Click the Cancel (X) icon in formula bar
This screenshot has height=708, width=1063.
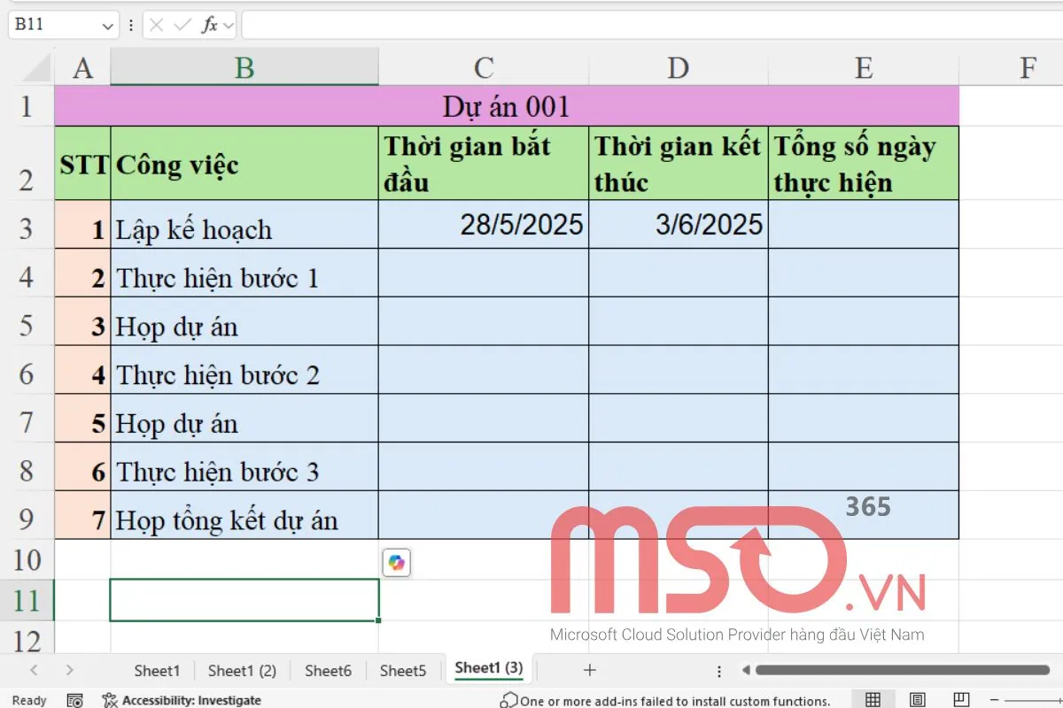[157, 24]
